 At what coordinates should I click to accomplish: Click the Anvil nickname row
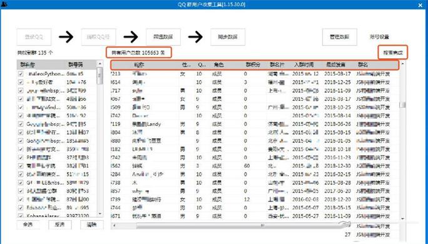tap(255, 175)
